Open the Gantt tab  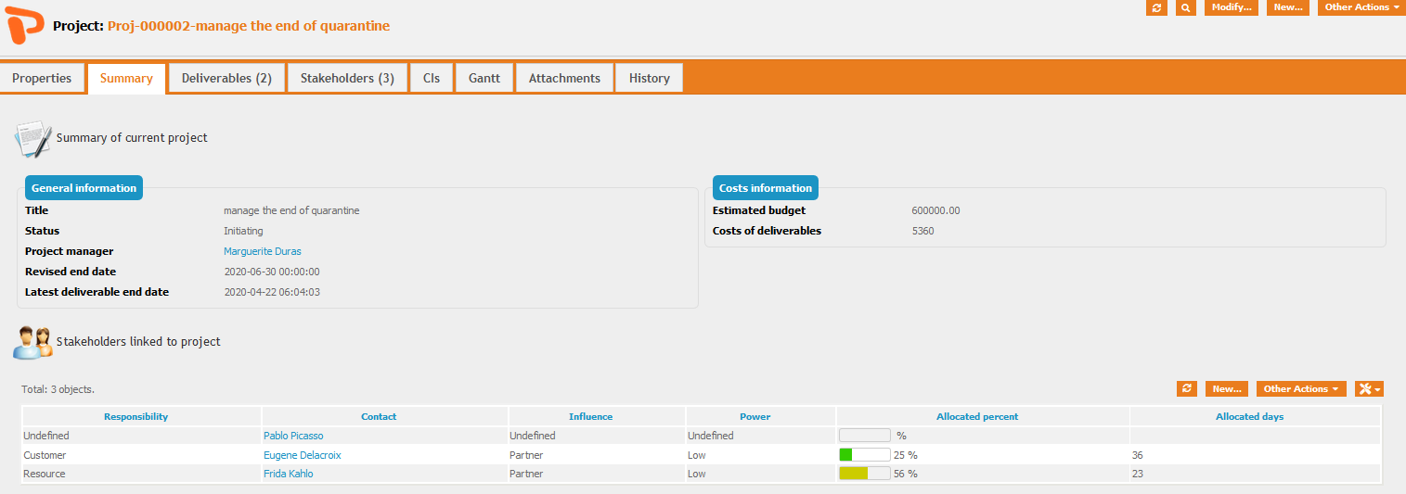484,79
